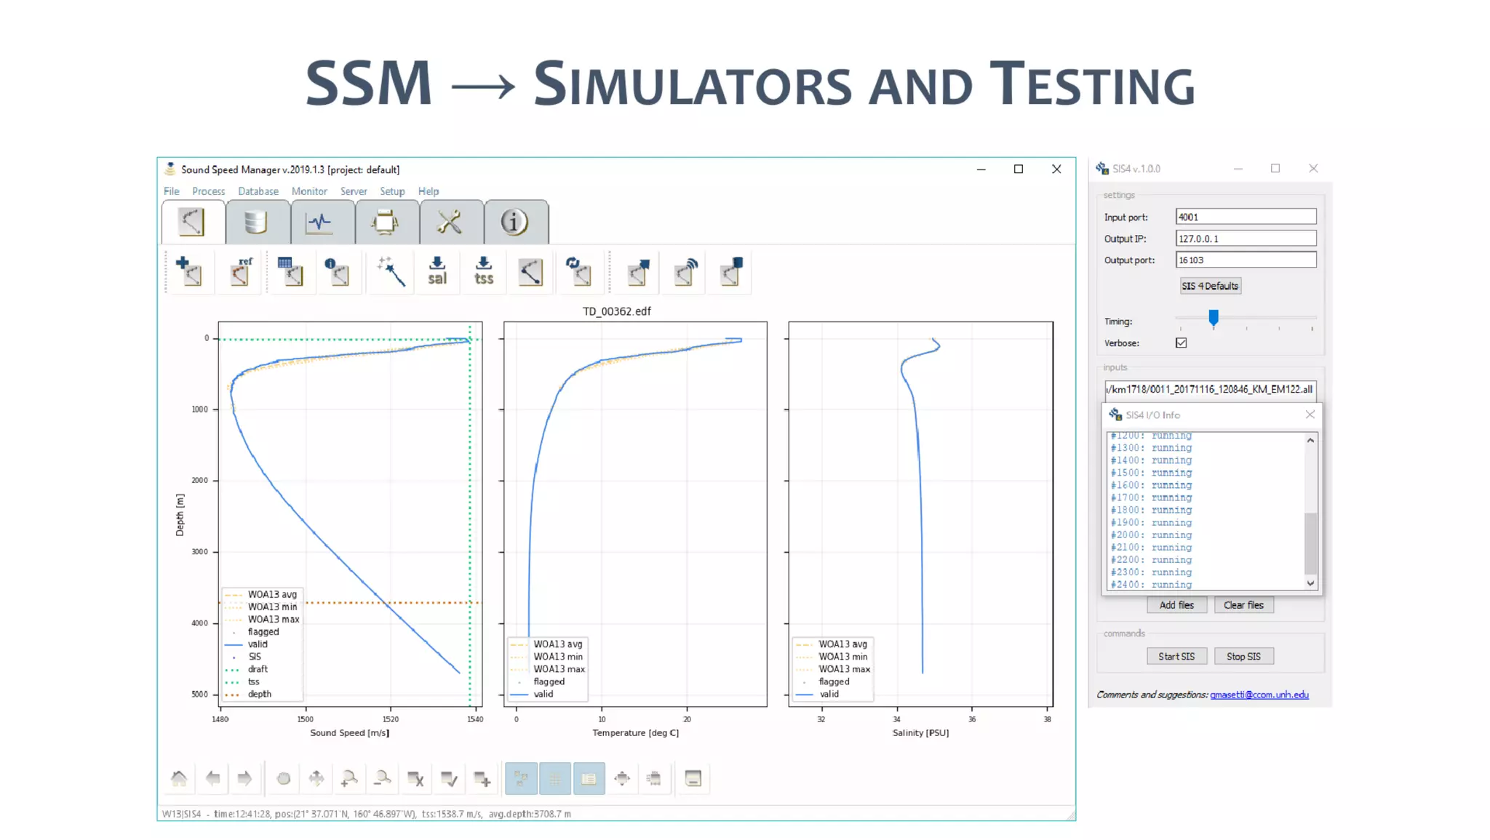
Task: Toggle the Verbose checkbox
Action: point(1181,343)
